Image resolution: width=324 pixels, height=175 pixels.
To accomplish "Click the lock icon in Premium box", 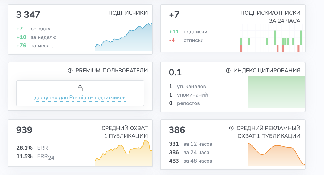I will click(80, 88).
